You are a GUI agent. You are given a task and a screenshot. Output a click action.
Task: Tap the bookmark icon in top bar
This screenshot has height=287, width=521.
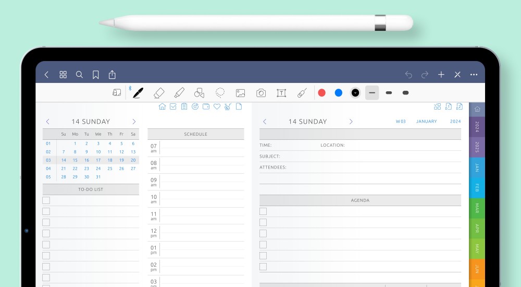[x=96, y=75]
